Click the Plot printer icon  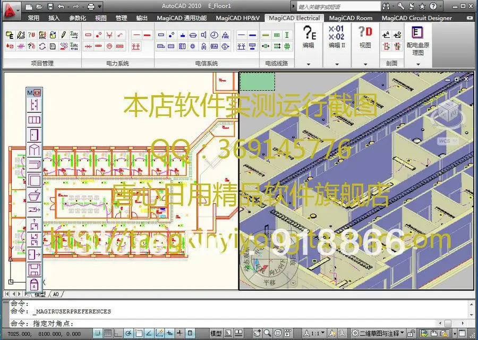coord(91,6)
